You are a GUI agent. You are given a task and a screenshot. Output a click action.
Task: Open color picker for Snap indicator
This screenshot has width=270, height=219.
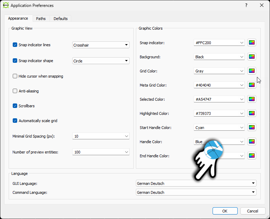251,43
